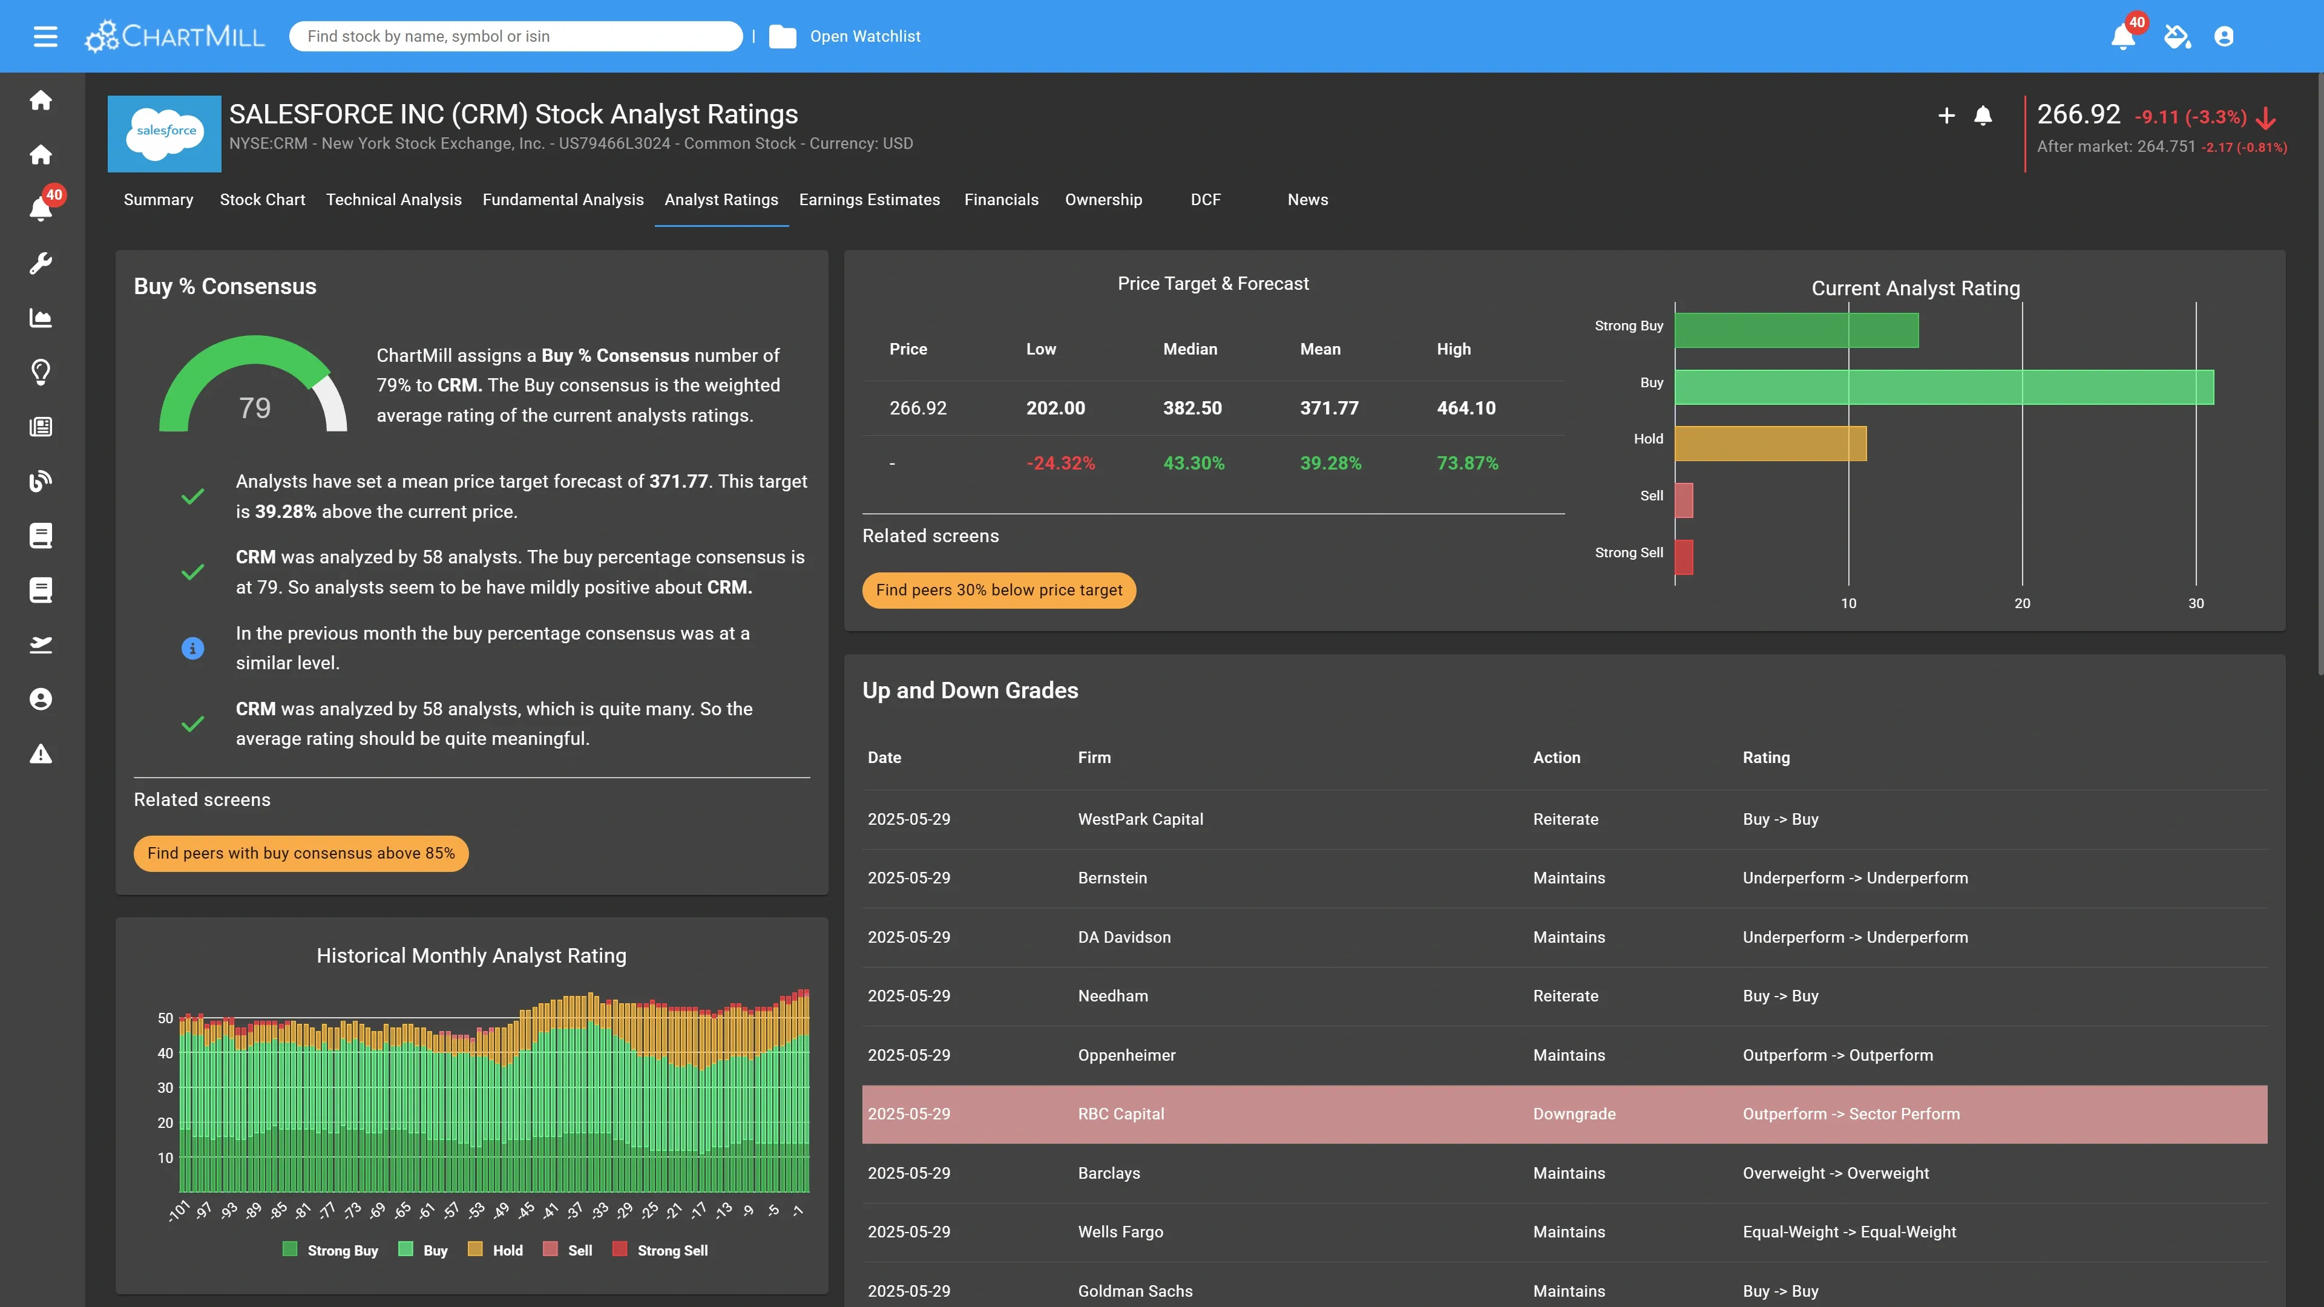Image resolution: width=2324 pixels, height=1307 pixels.
Task: Click Find peers 30% below price target
Action: pos(999,590)
